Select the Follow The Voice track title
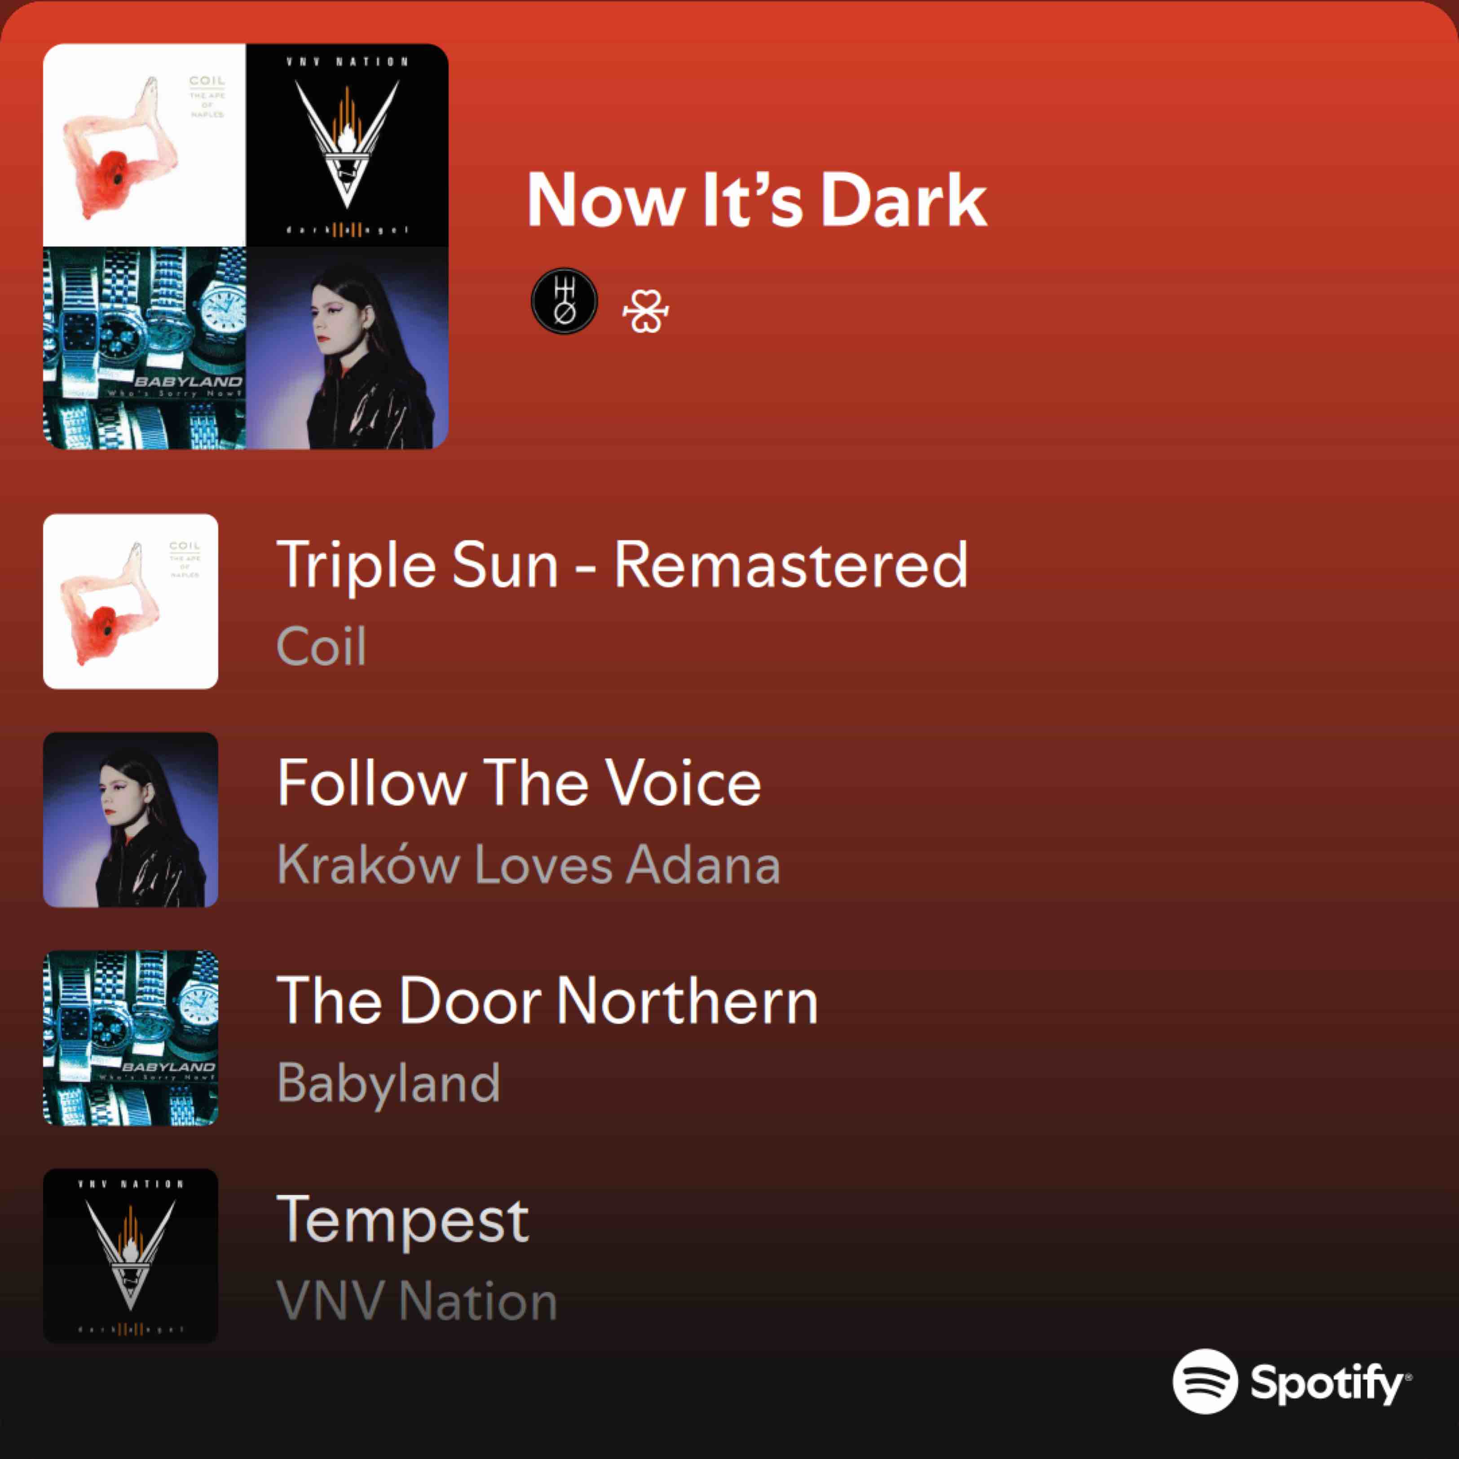This screenshot has width=1459, height=1459. click(x=520, y=783)
